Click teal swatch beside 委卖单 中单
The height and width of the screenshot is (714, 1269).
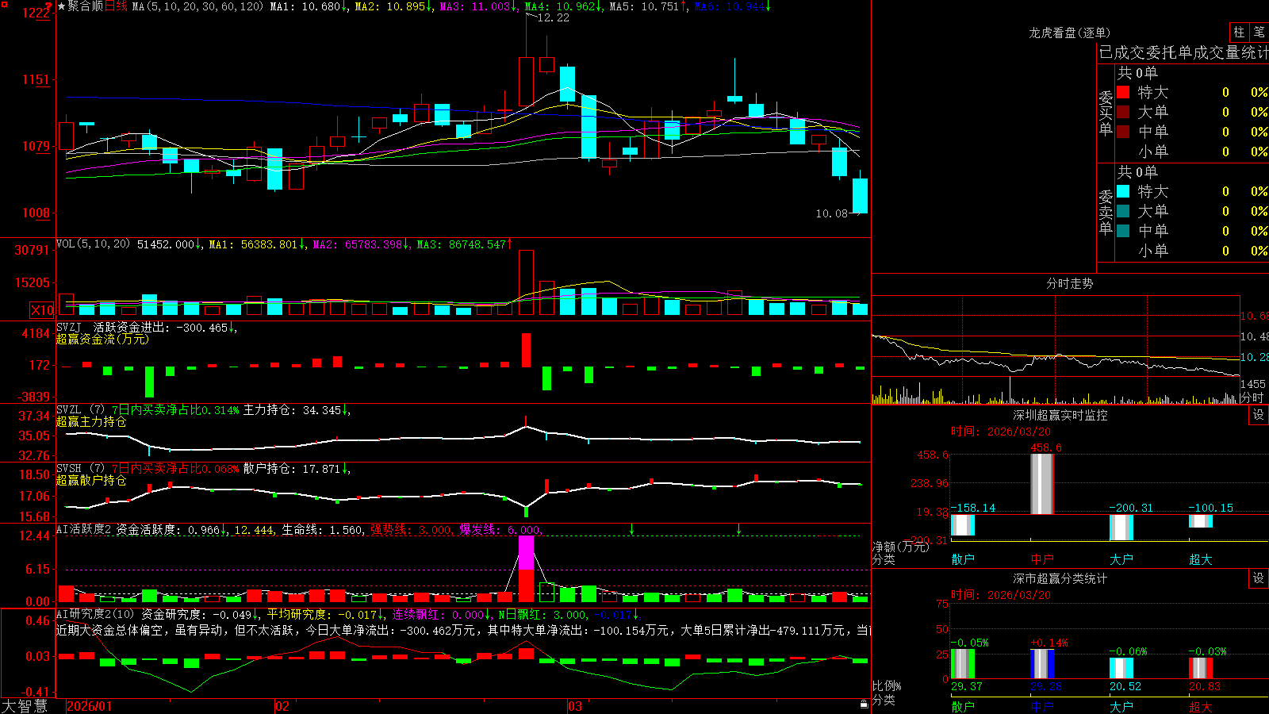coord(1123,231)
